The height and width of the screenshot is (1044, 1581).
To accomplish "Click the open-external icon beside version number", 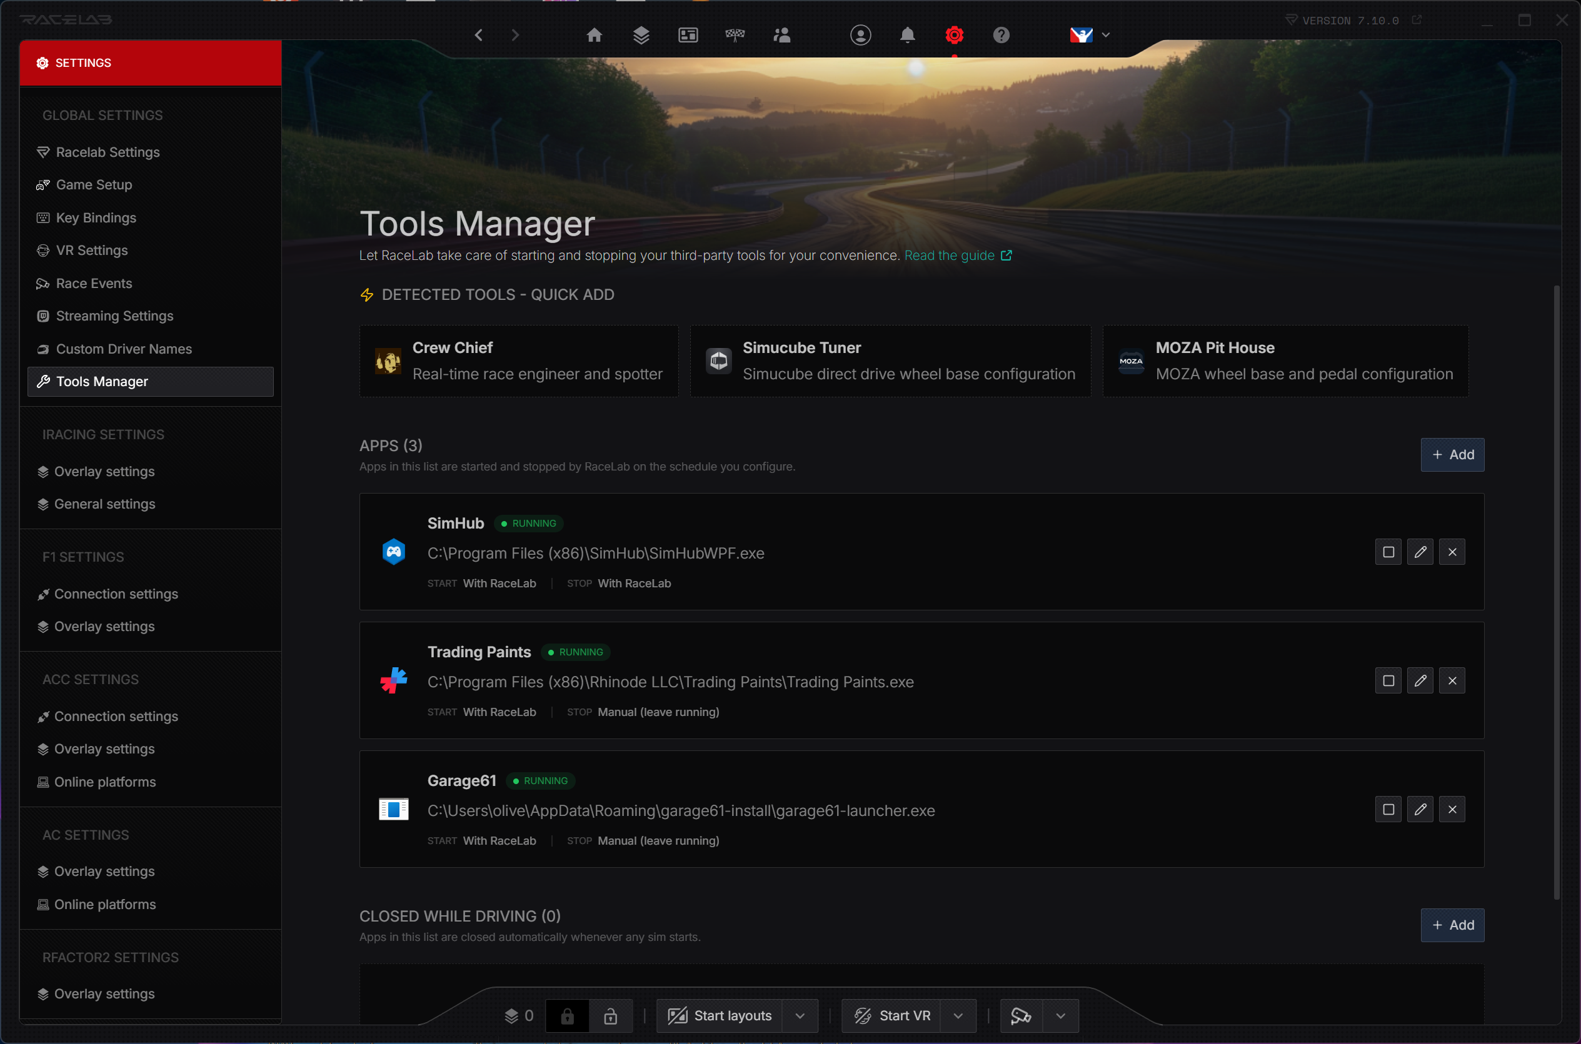I will pos(1417,20).
